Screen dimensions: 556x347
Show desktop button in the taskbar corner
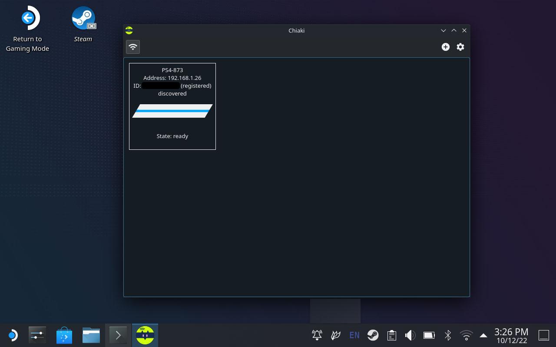[x=544, y=335]
